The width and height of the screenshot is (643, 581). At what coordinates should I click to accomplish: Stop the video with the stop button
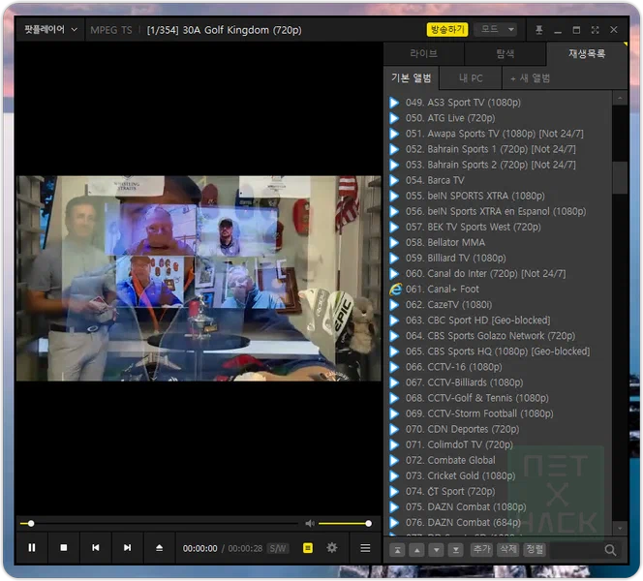[64, 548]
